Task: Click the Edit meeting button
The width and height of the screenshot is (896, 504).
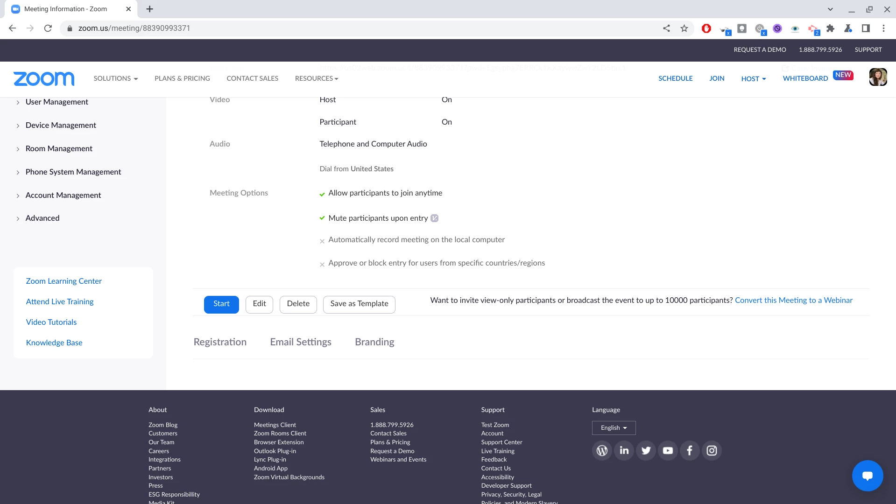Action: 259,304
